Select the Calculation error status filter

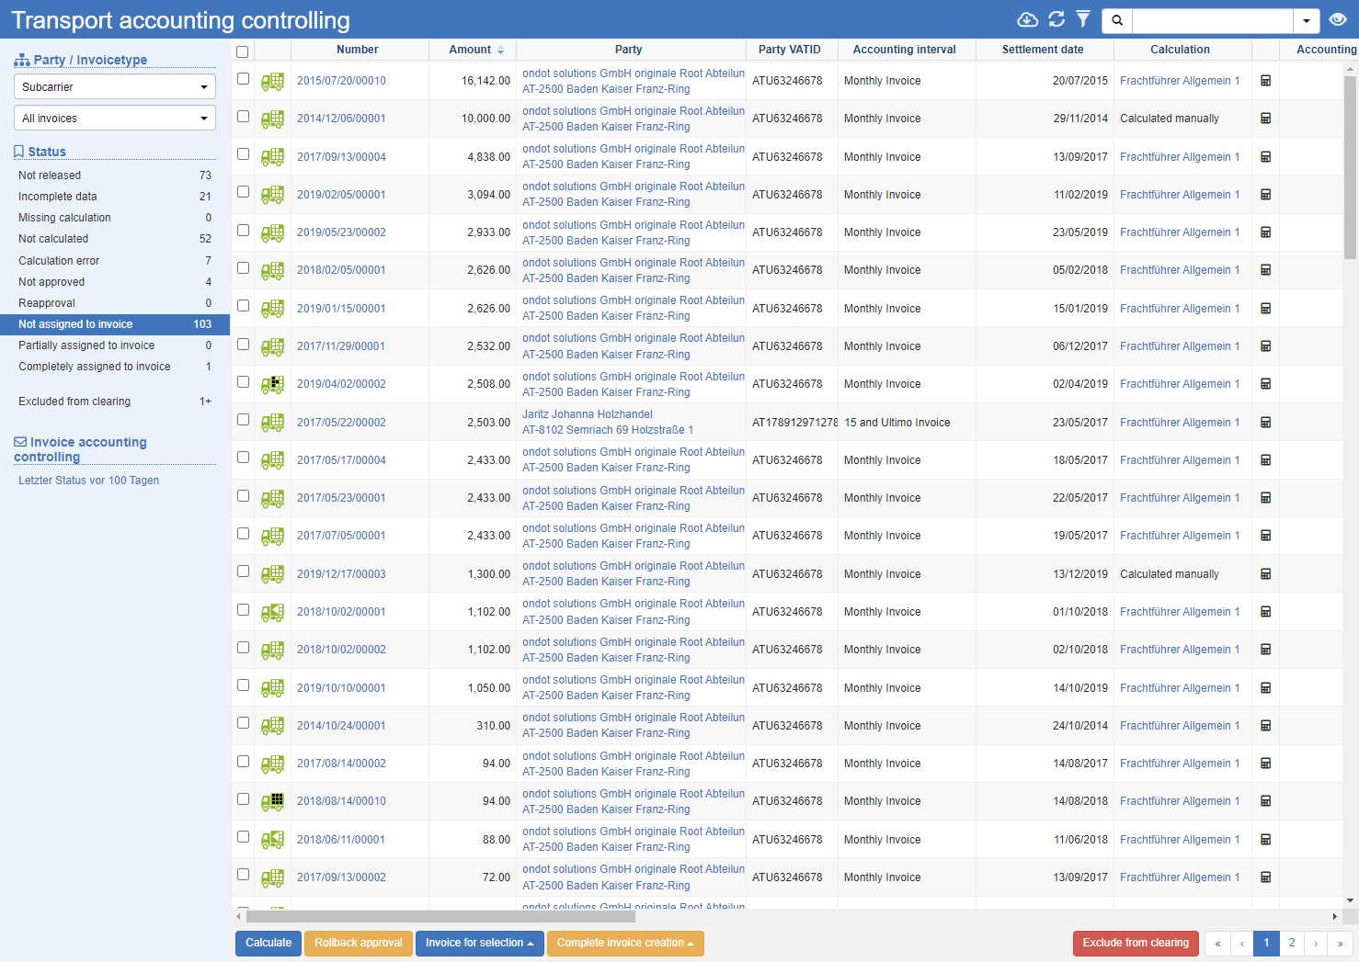(59, 261)
